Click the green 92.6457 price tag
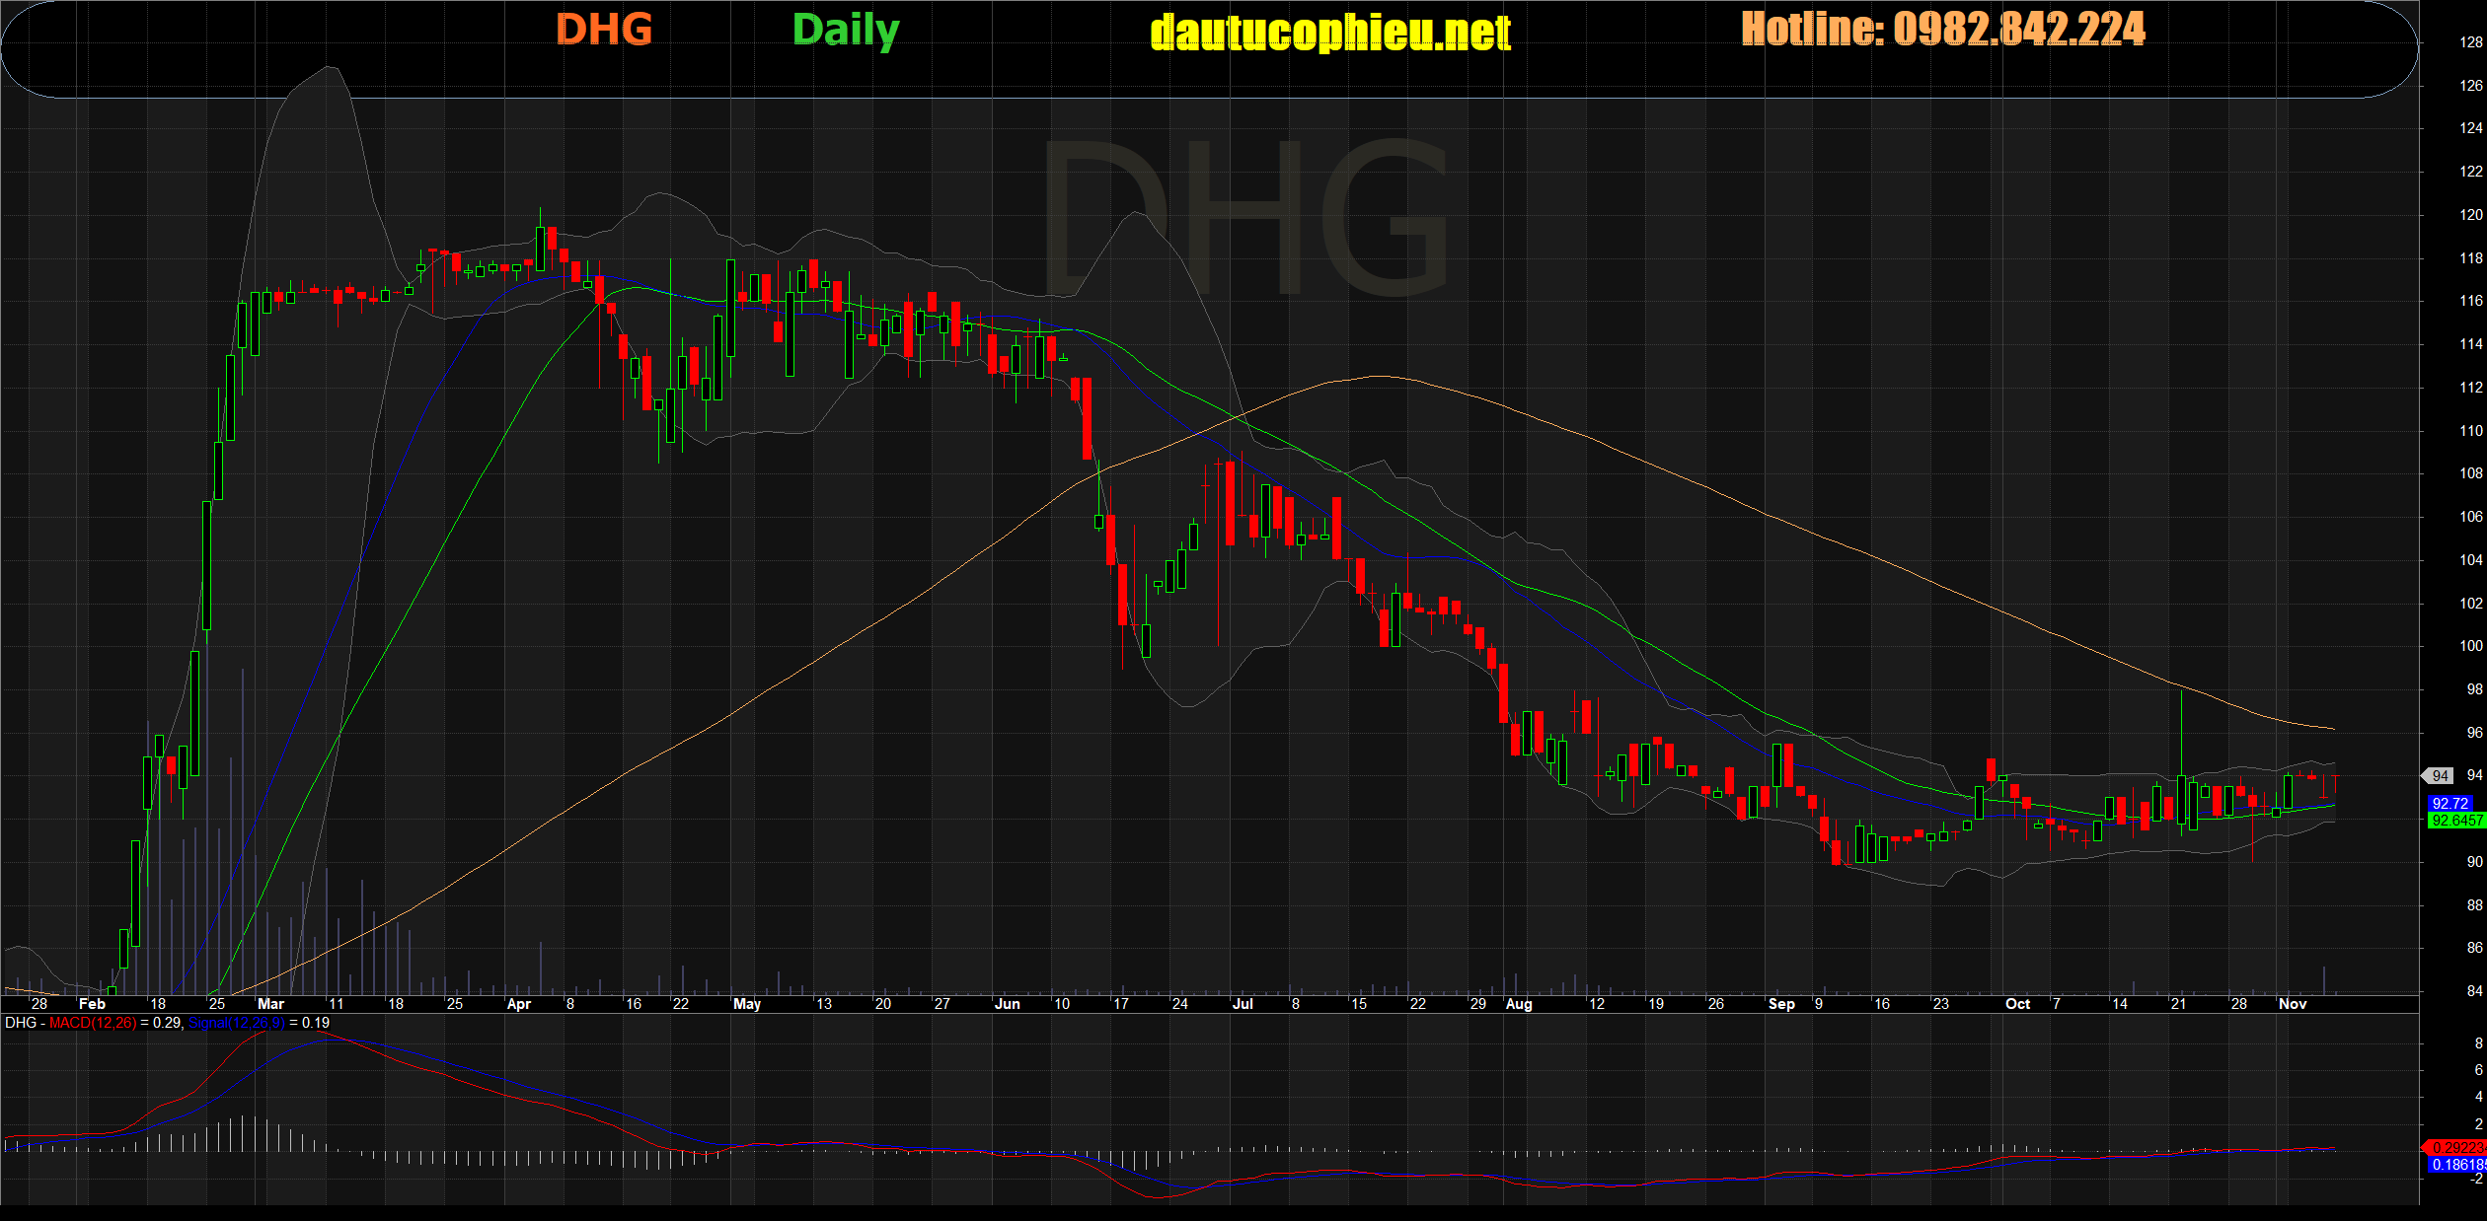The height and width of the screenshot is (1221, 2487). [2455, 821]
